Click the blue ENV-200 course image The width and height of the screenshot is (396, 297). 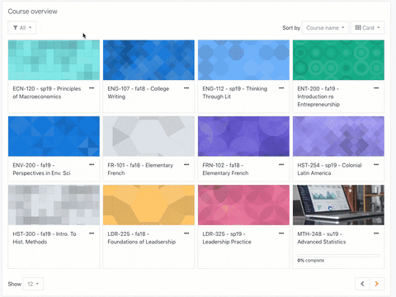tap(54, 136)
